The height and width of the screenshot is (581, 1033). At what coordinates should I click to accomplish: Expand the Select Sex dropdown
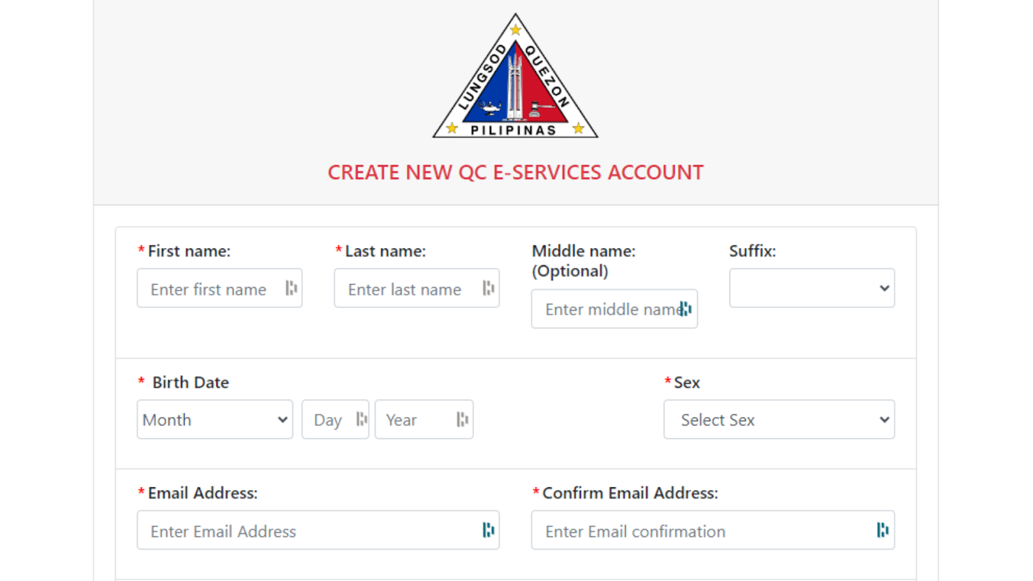779,420
